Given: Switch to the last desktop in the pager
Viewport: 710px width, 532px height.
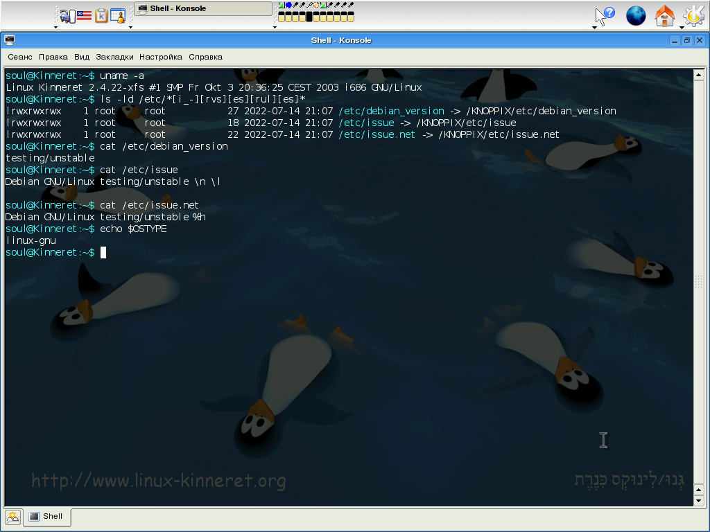Looking at the screenshot, I should coord(350,17).
